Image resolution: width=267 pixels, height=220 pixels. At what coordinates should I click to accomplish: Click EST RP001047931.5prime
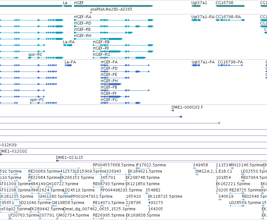[92, 197]
